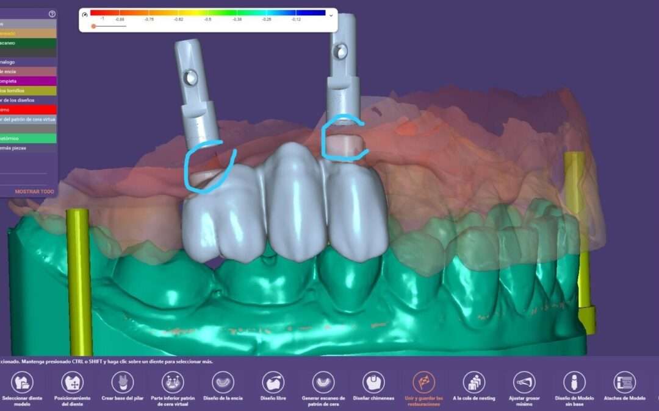Toggle the 'de los diseños' layer
This screenshot has width=659, height=411.
28,100
